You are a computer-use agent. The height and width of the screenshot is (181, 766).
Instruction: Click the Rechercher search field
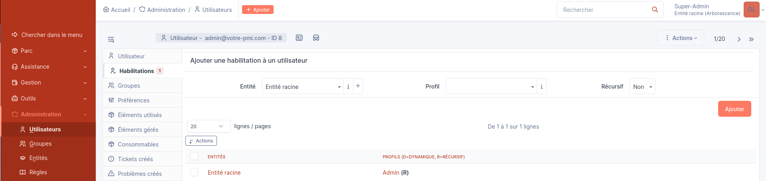point(604,10)
